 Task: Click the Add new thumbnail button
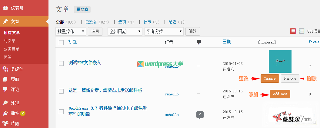(x=280, y=94)
